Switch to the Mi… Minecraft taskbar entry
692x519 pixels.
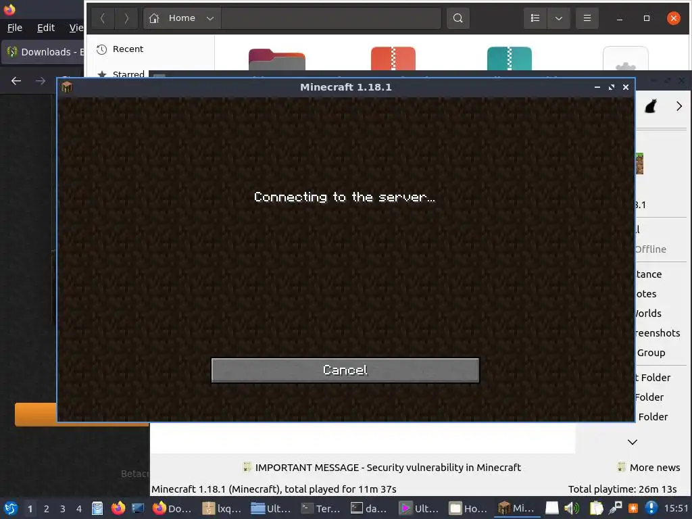point(517,508)
